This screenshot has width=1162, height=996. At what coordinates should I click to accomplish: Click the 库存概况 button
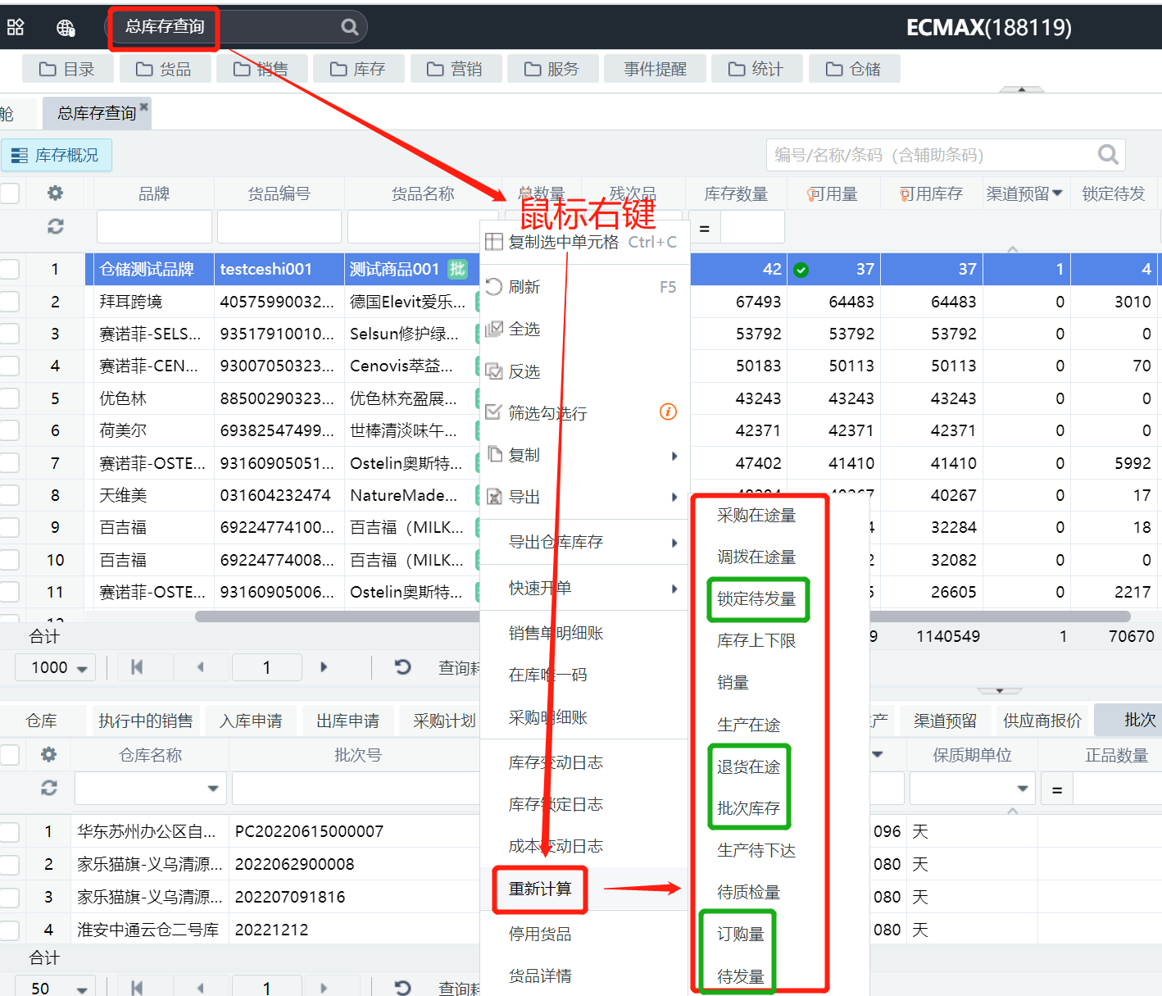[x=56, y=155]
